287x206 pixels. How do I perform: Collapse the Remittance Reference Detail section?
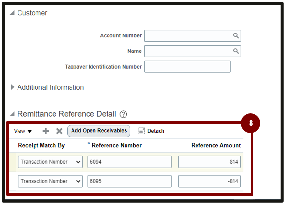pyautogui.click(x=12, y=114)
